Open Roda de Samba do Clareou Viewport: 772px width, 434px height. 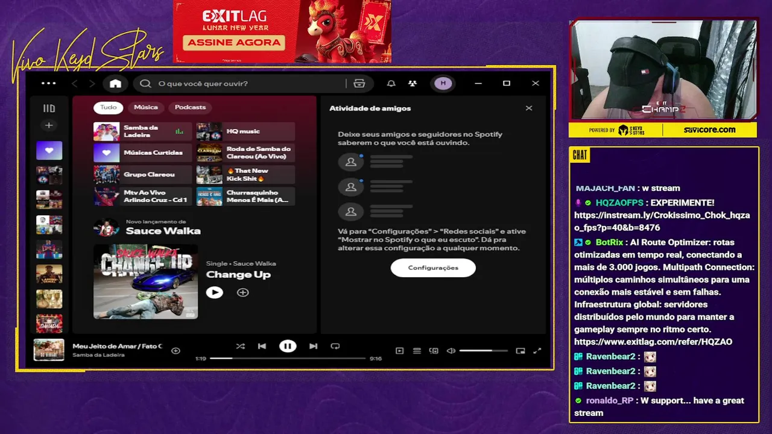[245, 153]
